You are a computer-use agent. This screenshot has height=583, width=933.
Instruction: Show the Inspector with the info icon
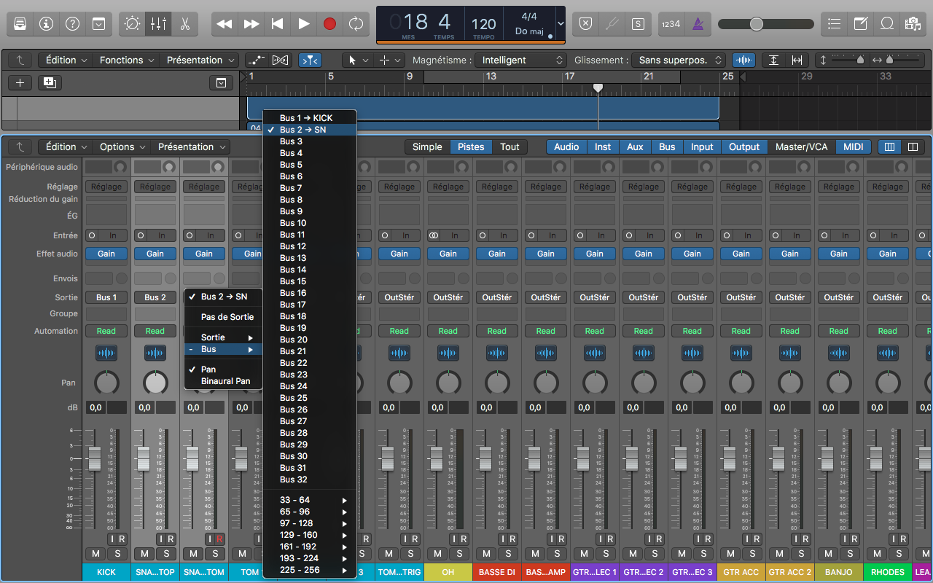coord(47,23)
